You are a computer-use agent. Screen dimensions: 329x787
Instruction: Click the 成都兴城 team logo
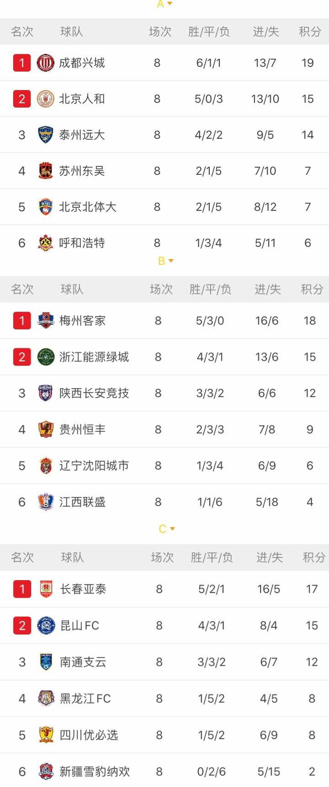46,63
